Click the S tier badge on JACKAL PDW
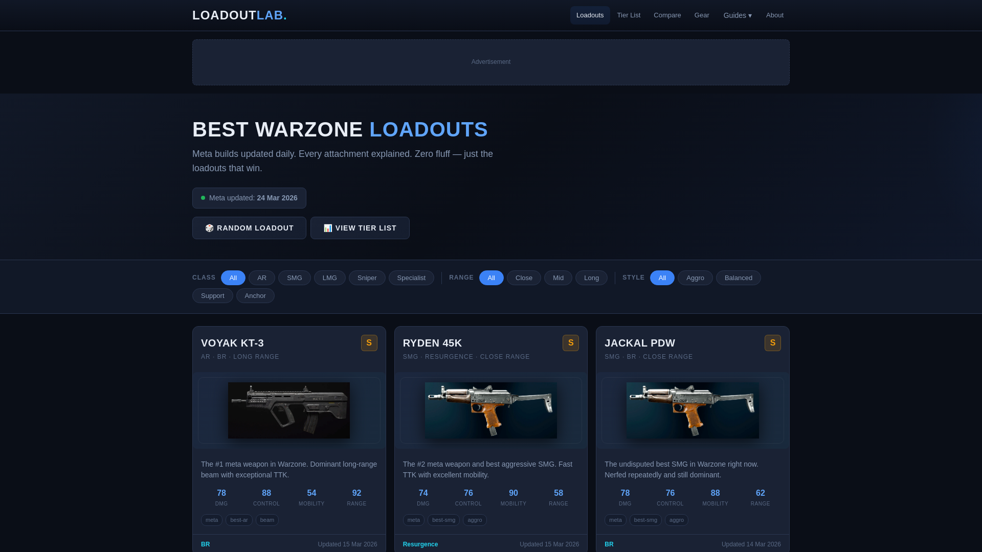The height and width of the screenshot is (552, 982). click(x=773, y=343)
